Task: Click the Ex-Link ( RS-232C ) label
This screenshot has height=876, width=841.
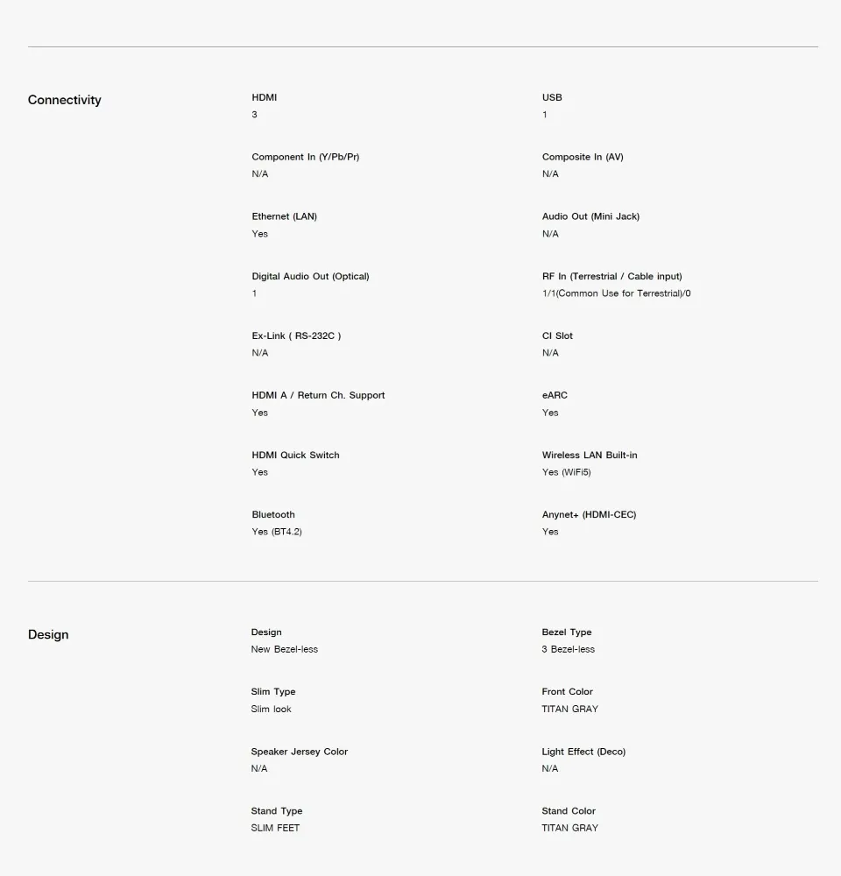Action: (296, 336)
